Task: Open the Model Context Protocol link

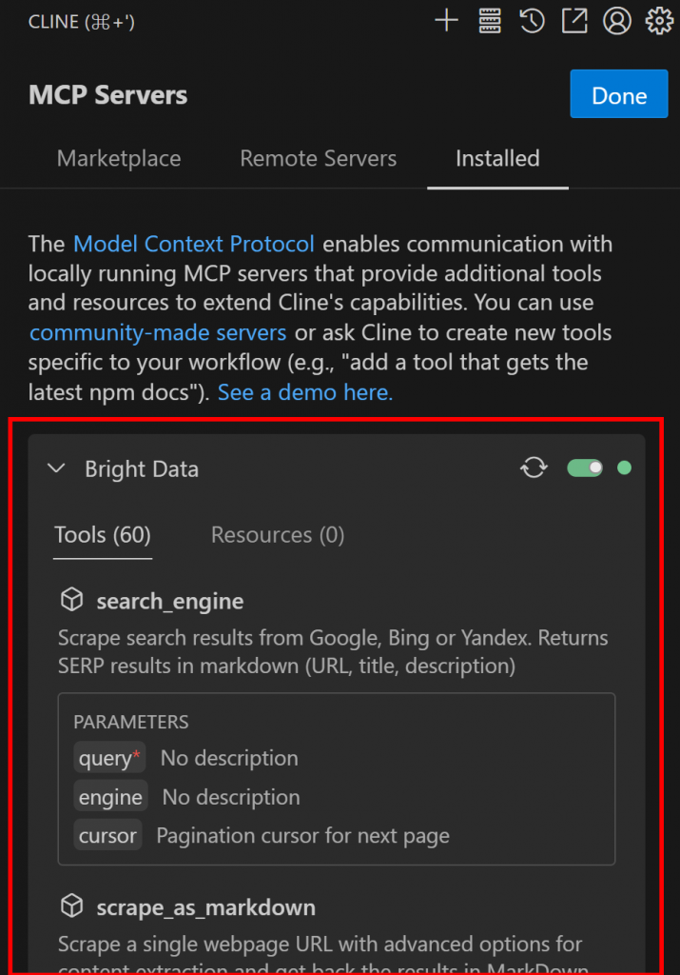Action: click(193, 244)
